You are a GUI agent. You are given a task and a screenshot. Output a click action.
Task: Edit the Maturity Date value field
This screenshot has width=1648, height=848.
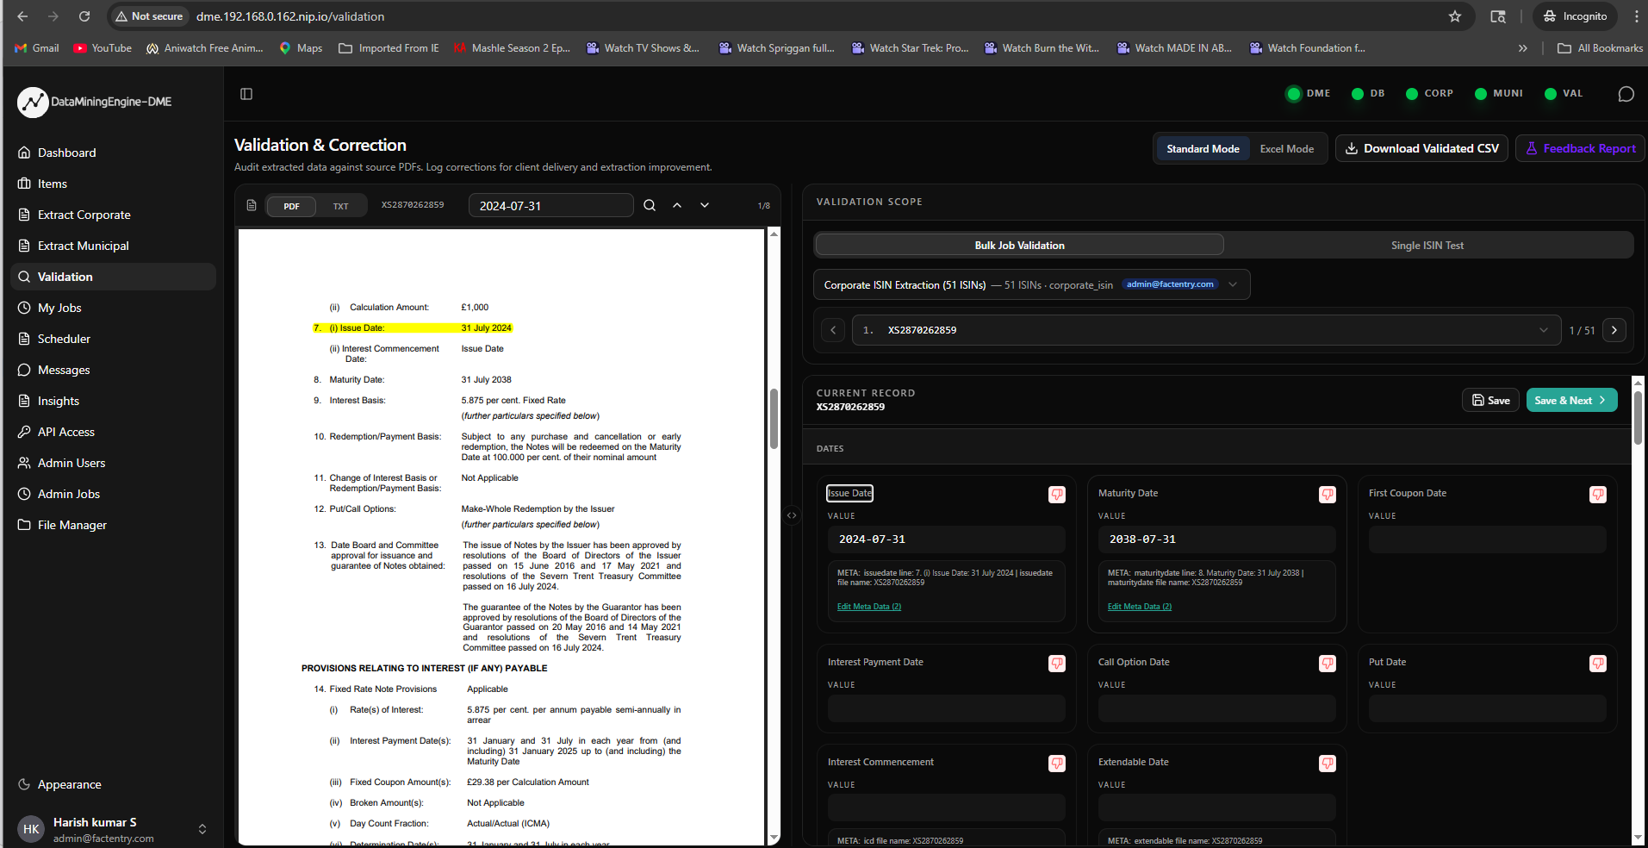(1216, 539)
